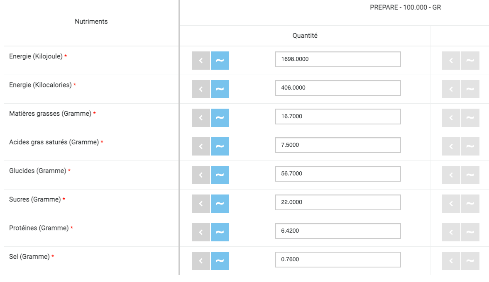This screenshot has width=489, height=282.
Task: Click the Sel quantity field showing 0.7600
Action: click(x=338, y=260)
